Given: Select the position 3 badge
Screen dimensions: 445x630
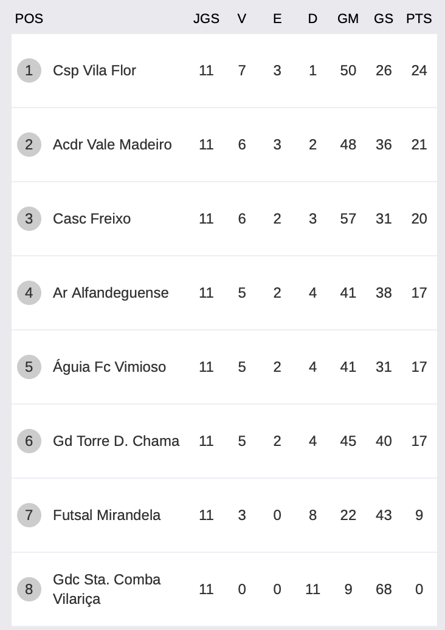Looking at the screenshot, I should click(29, 219).
